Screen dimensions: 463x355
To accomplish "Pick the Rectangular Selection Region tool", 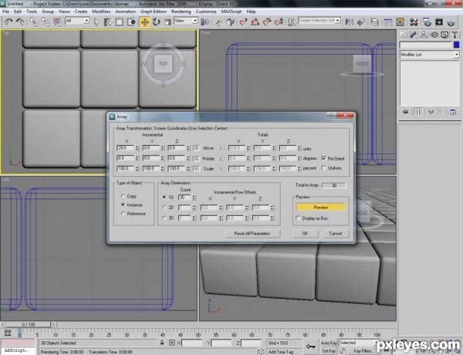I will [x=119, y=22].
